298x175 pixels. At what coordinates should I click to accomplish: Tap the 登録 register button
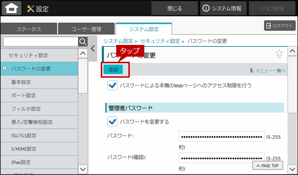coord(113,70)
